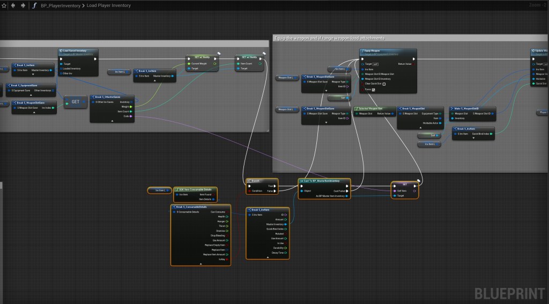Click the Equip the weapon comment box title
This screenshot has height=304, width=549.
pyautogui.click(x=329, y=39)
